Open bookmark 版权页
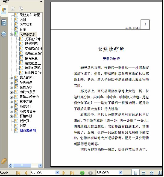The image size is (164, 177). [24, 121]
